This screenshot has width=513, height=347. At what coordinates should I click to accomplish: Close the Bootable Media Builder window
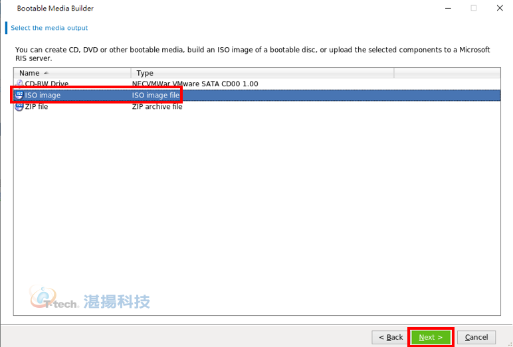(500, 8)
